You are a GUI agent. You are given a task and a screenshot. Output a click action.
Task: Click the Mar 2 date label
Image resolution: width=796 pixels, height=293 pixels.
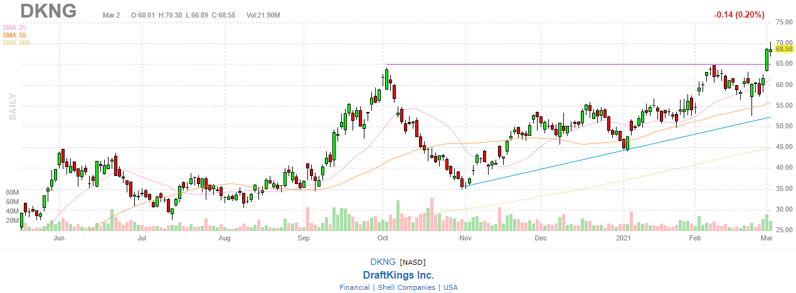pos(113,14)
